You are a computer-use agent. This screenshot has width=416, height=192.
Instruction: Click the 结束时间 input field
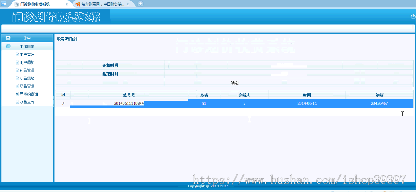288,74
